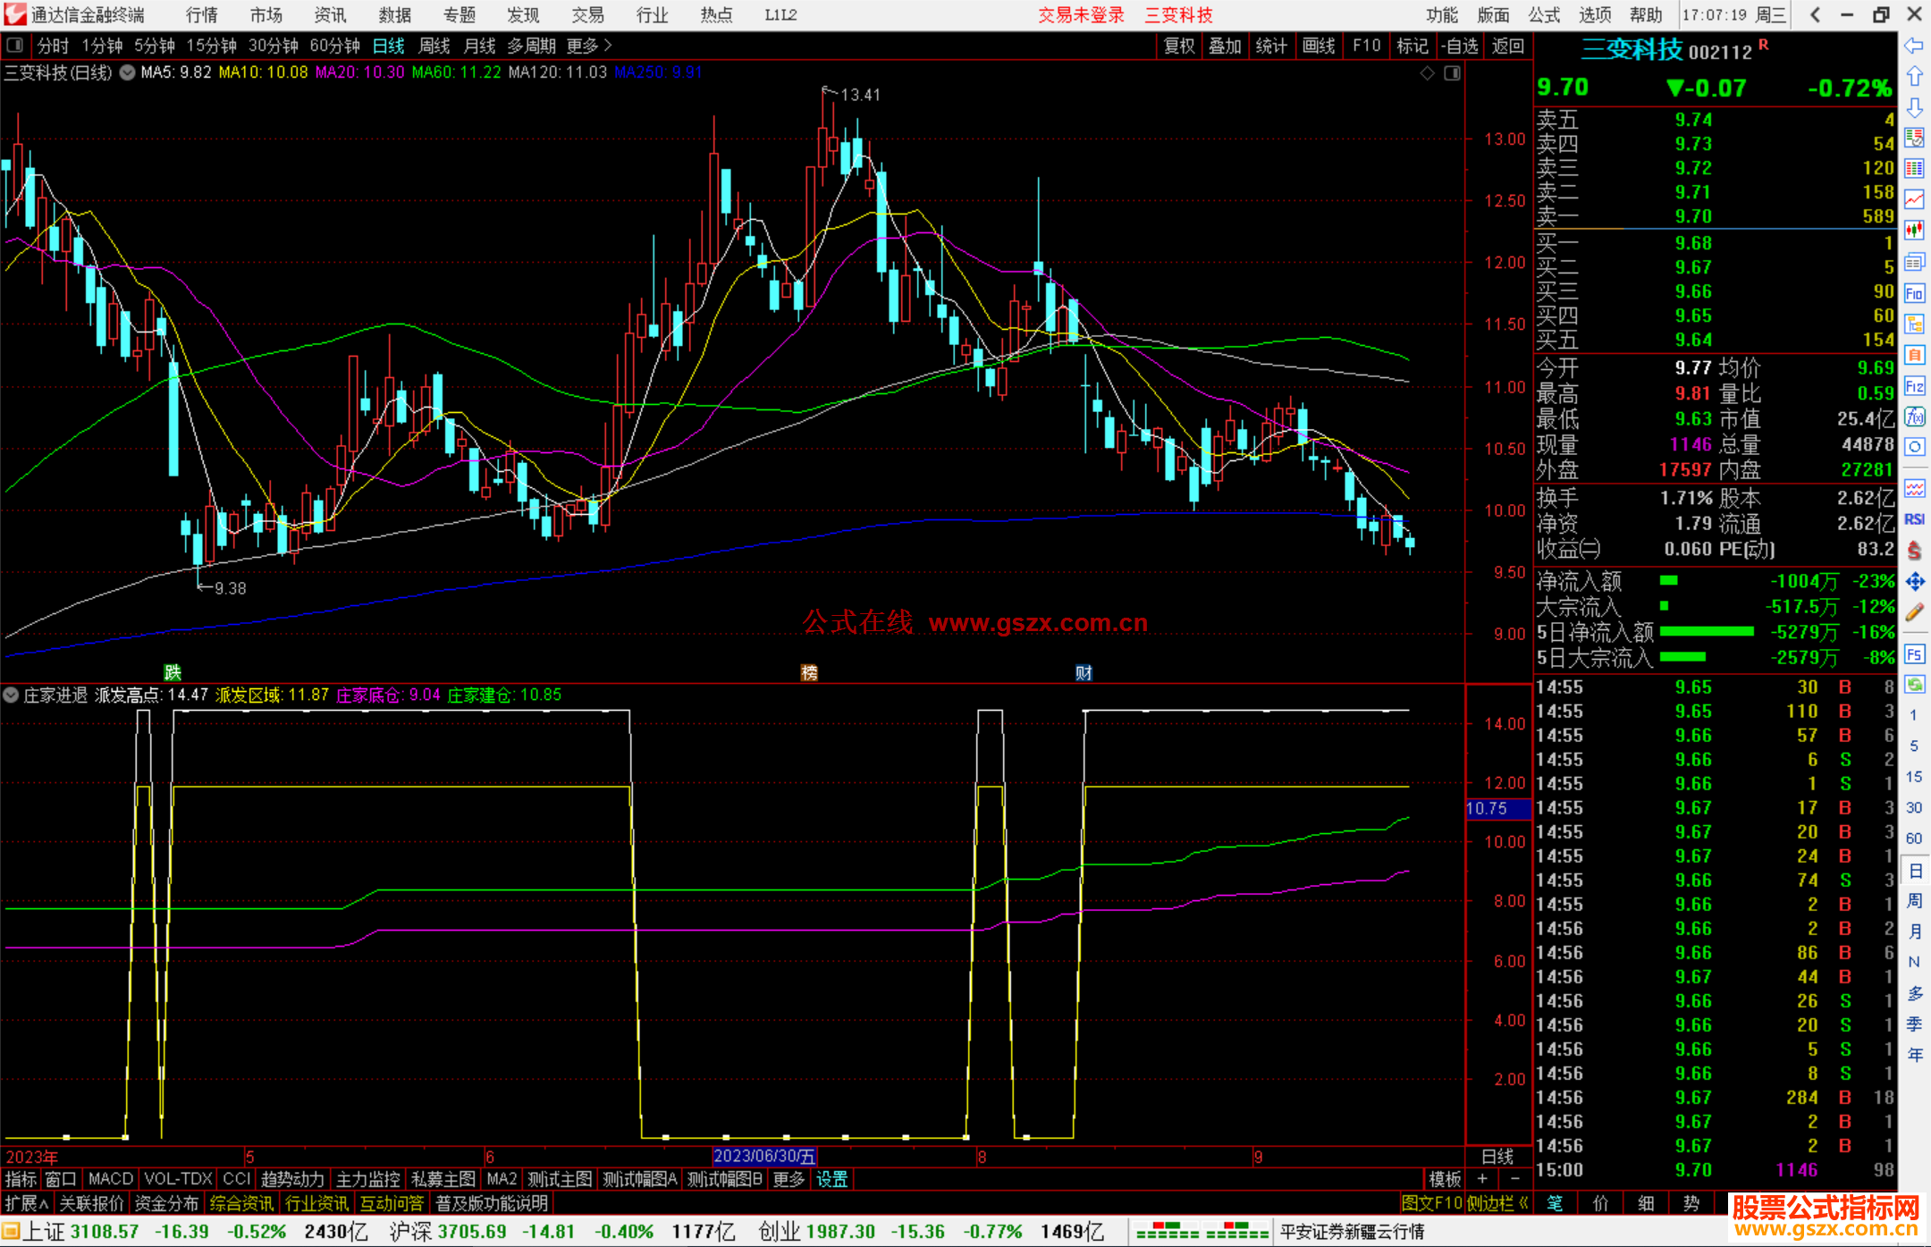
Task: Open the RSI indicator sidebar icon
Action: pos(1914,519)
